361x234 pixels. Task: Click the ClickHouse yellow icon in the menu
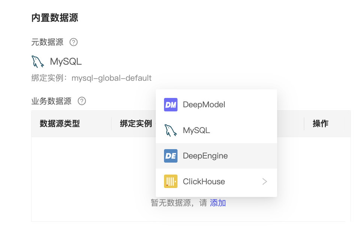pyautogui.click(x=171, y=181)
